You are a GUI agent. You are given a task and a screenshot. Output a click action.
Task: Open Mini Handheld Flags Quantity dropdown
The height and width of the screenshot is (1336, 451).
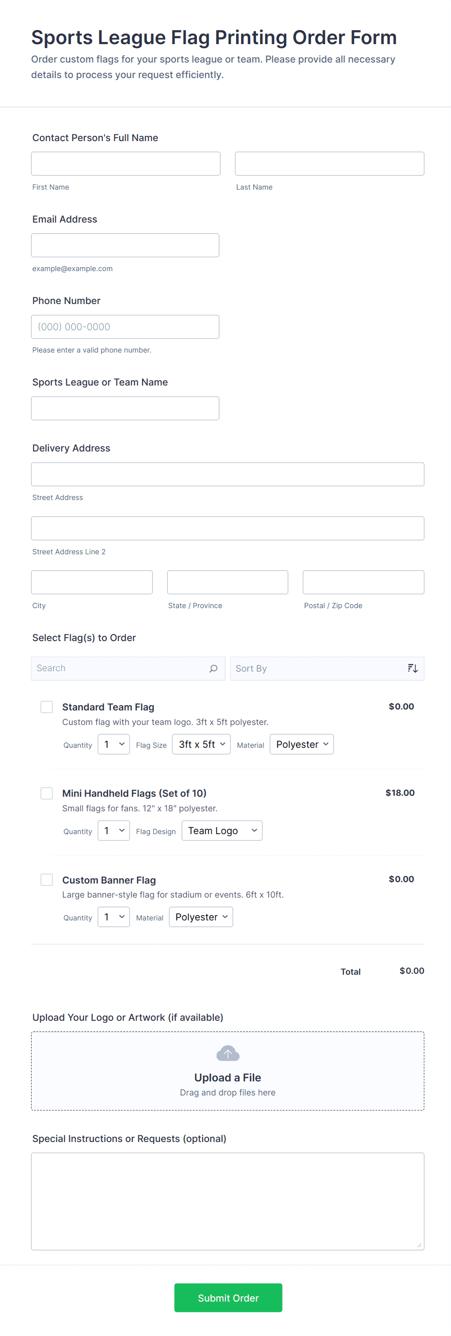coord(113,830)
